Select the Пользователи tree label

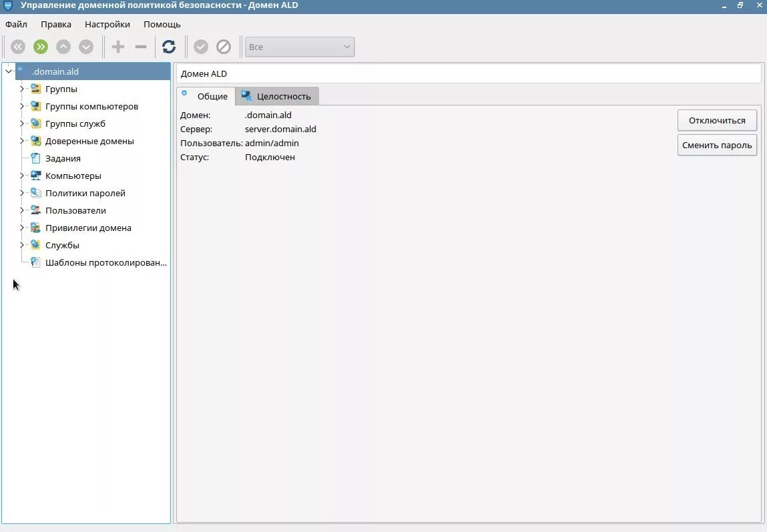[76, 211]
